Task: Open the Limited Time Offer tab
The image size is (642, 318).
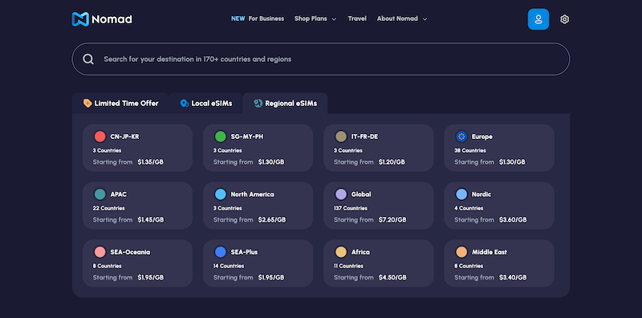Action: click(x=121, y=104)
